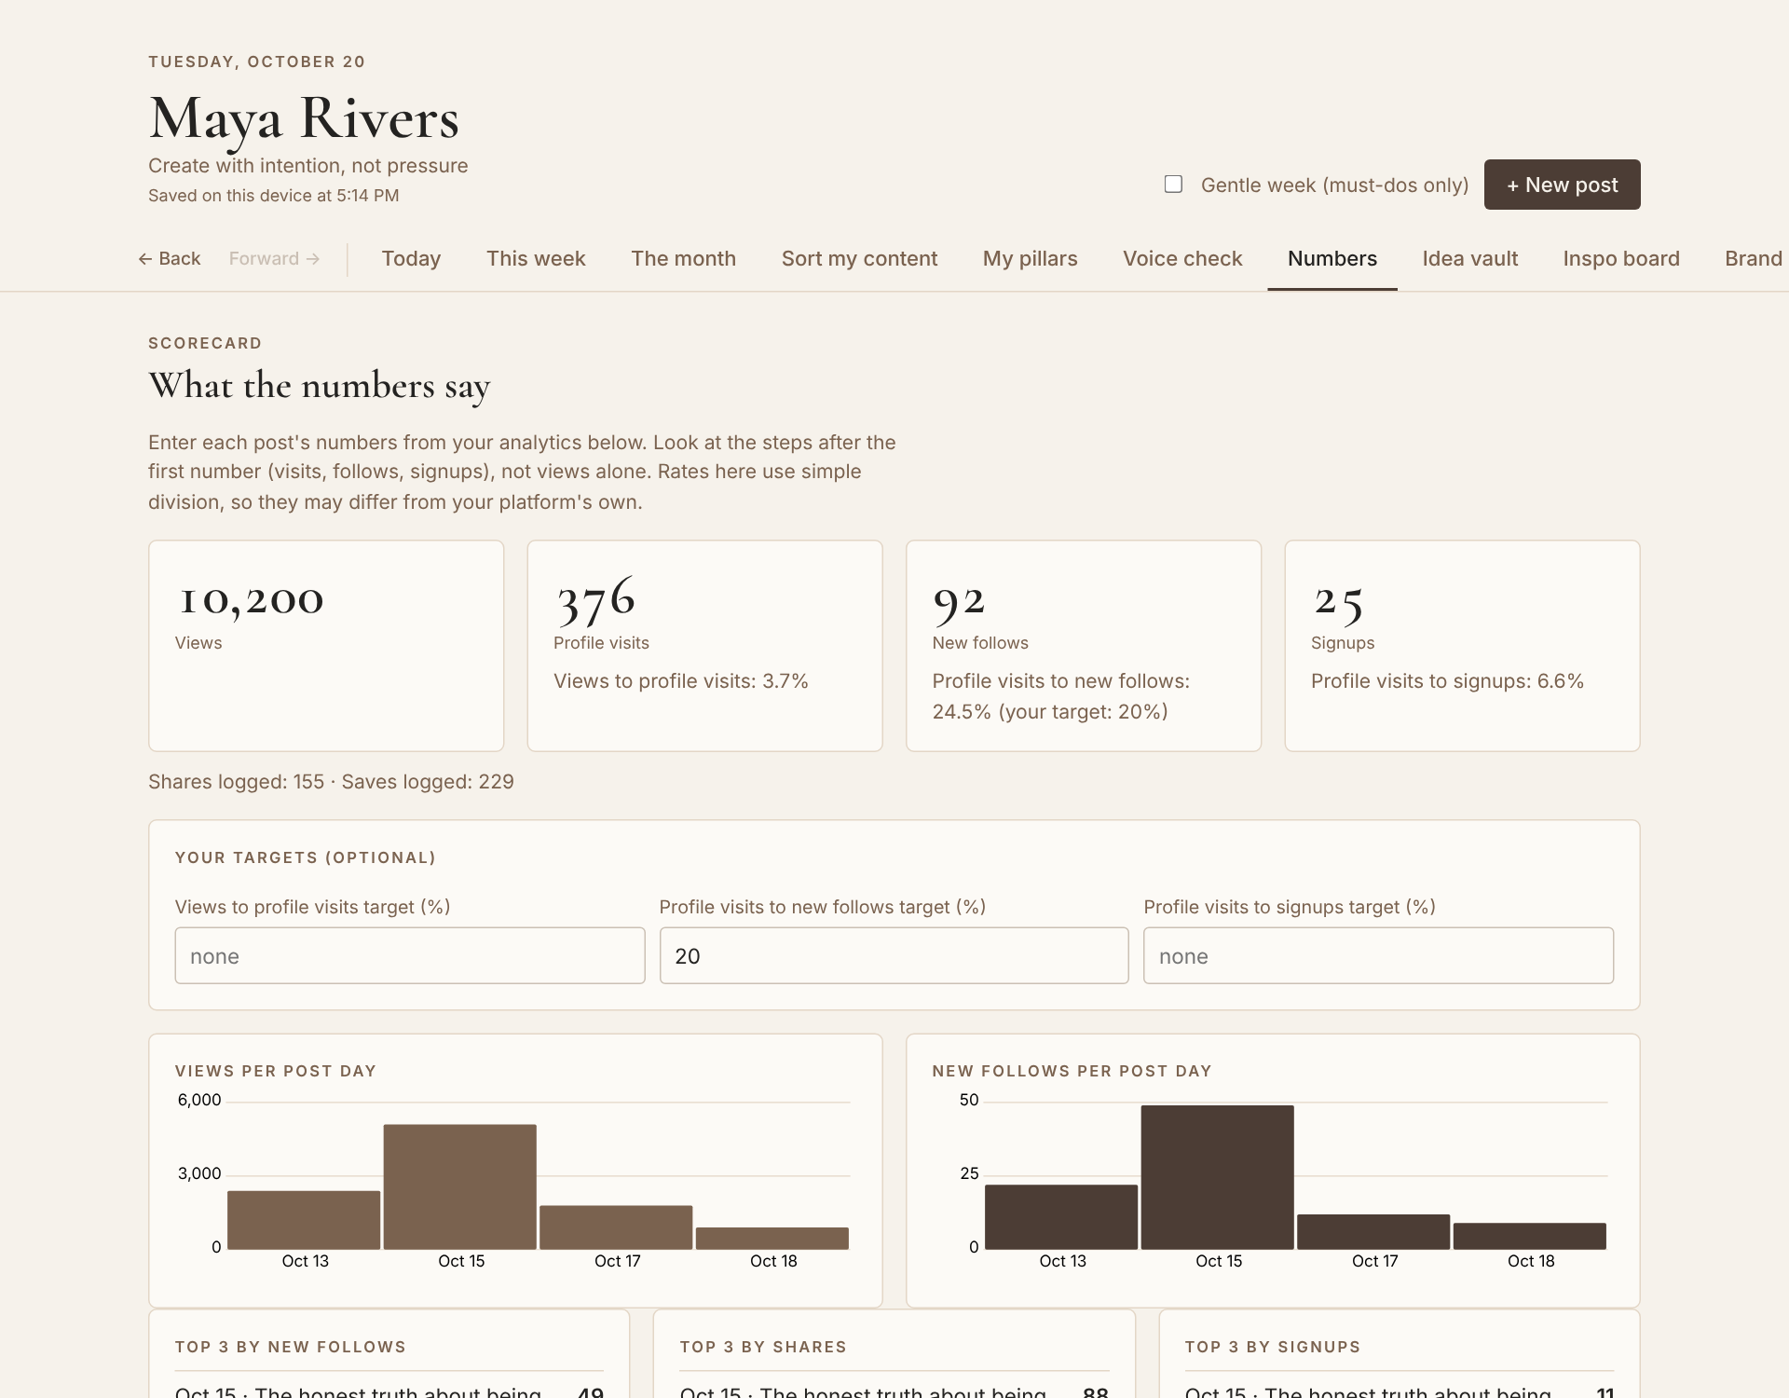Click the Oct 15 bar in New follows chart
1789x1398 pixels.
pos(1218,1177)
